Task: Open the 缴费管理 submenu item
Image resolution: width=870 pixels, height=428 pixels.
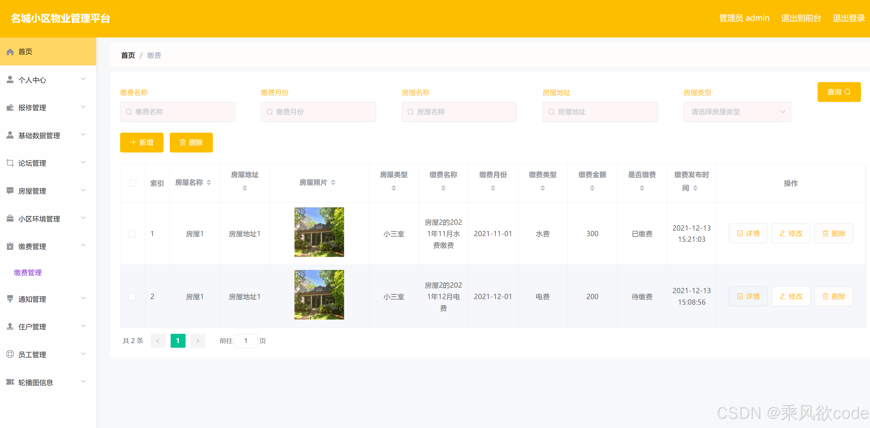Action: pos(28,272)
